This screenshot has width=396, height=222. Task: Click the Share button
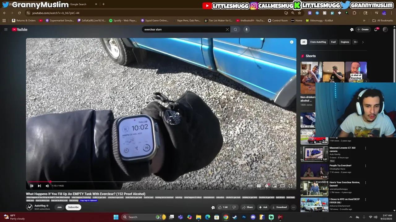247,207
